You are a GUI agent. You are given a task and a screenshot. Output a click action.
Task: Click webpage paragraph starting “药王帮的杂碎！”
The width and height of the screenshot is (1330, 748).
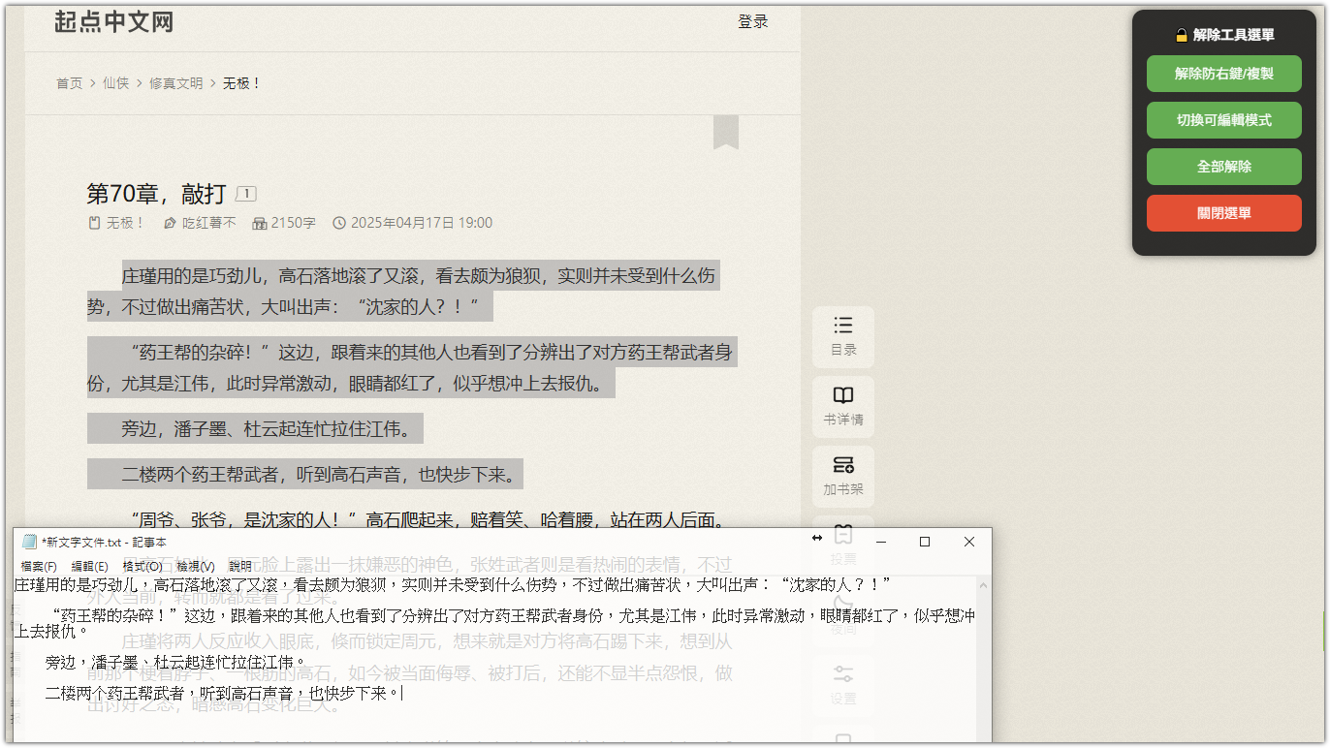coord(412,367)
